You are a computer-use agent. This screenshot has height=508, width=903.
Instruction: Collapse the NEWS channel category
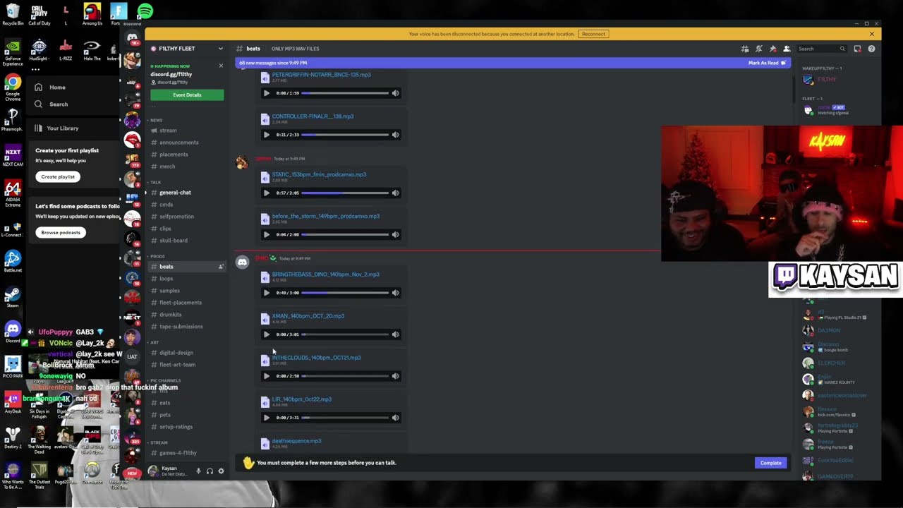click(x=154, y=120)
